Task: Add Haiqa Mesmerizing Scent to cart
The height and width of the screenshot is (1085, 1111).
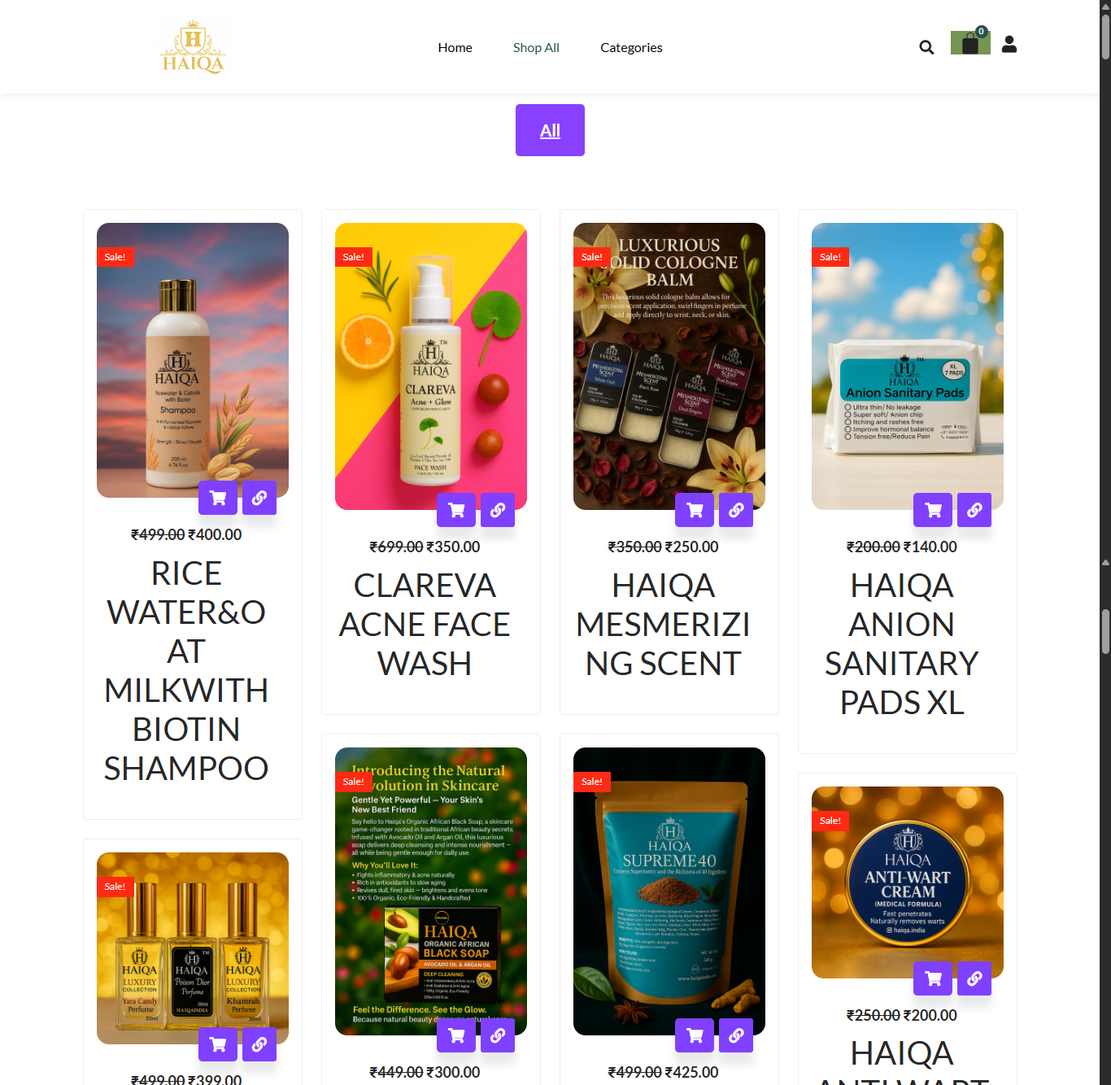Action: (695, 510)
